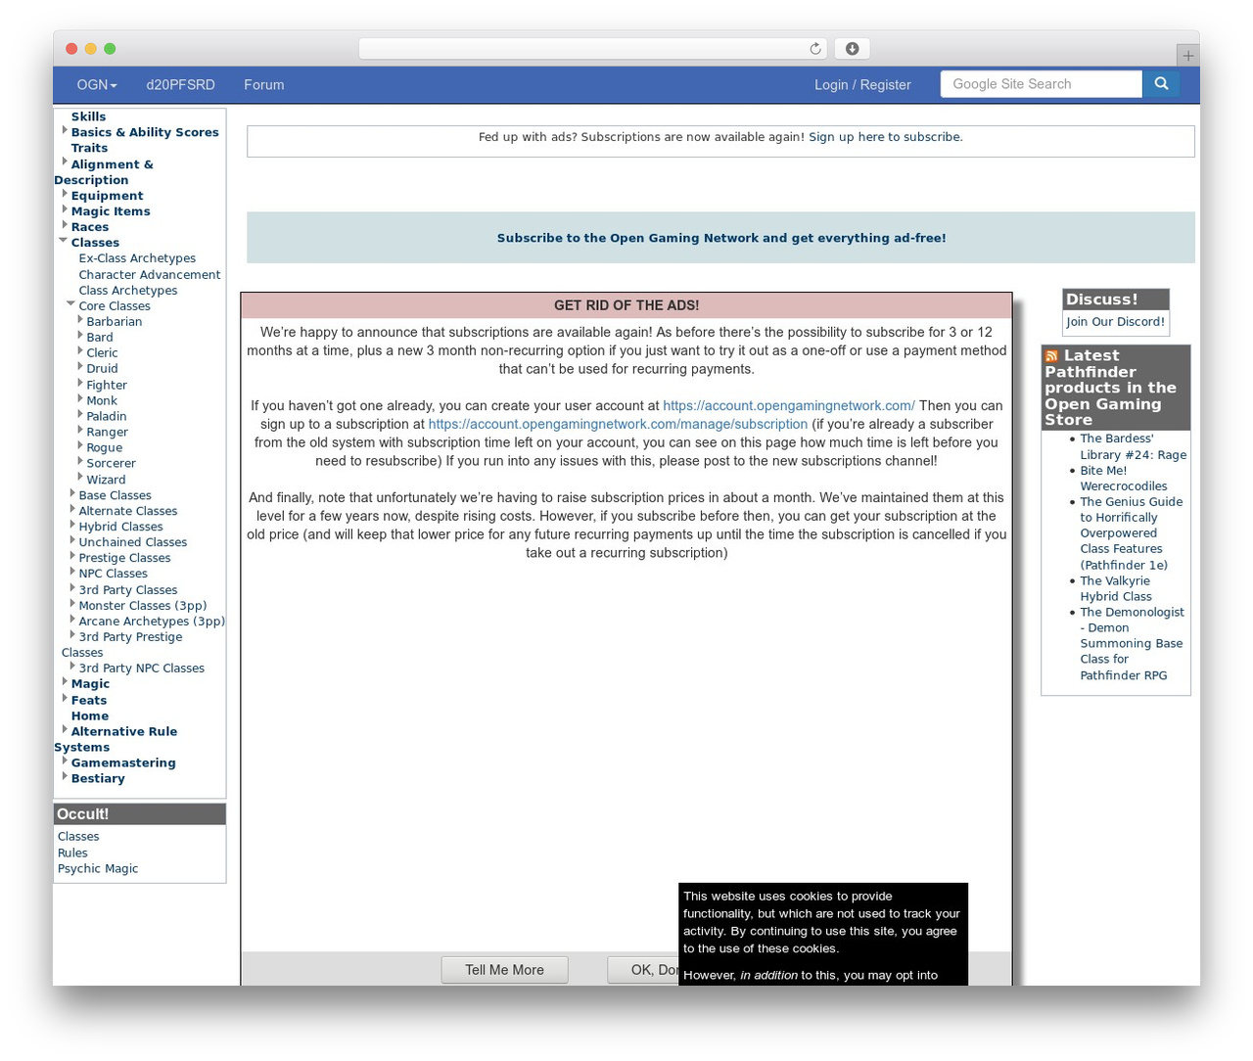Open Bite Me! Werecrocodiles product link
The image size is (1253, 1061).
1124,479
